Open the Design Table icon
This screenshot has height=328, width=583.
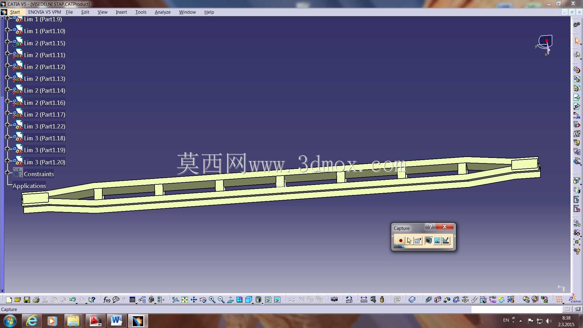click(132, 300)
